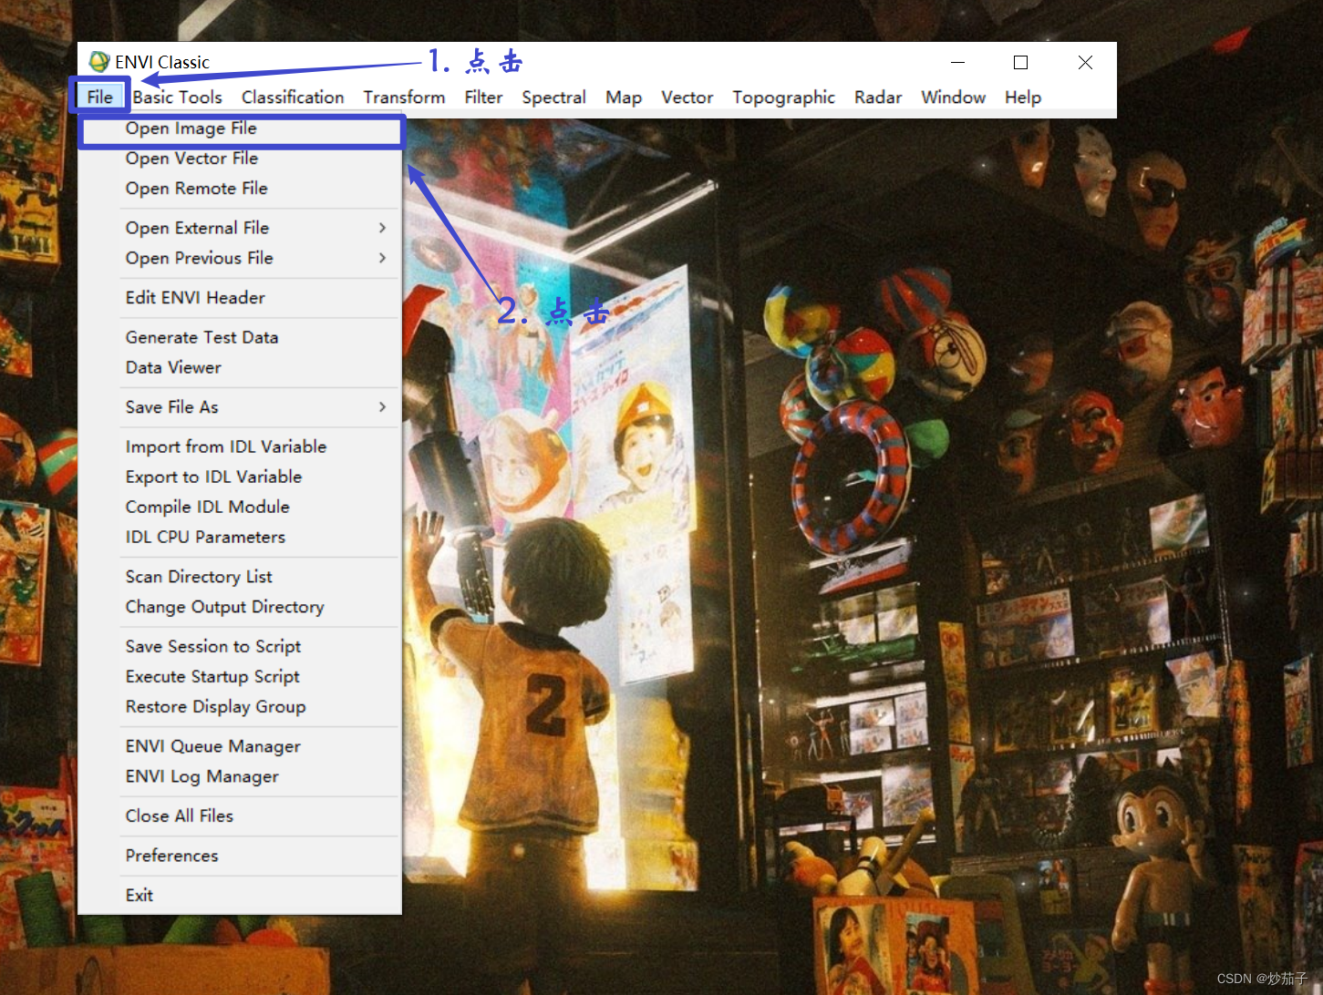Open the File menu
The width and height of the screenshot is (1323, 995).
(100, 97)
